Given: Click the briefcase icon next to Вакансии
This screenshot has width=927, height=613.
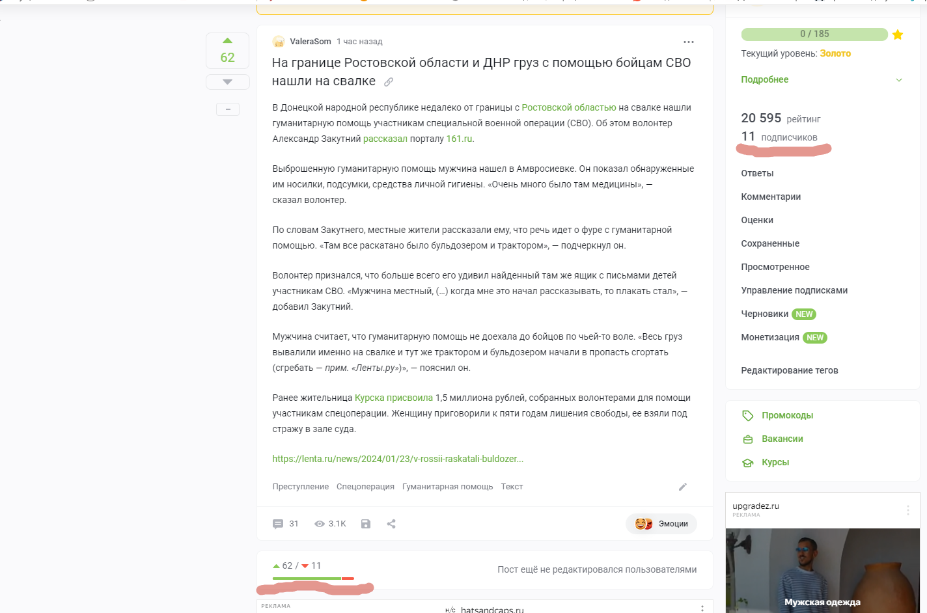Looking at the screenshot, I should pyautogui.click(x=748, y=439).
